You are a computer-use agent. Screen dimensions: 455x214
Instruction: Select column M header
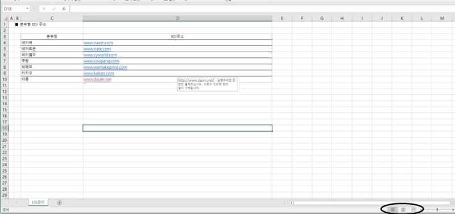point(442,18)
